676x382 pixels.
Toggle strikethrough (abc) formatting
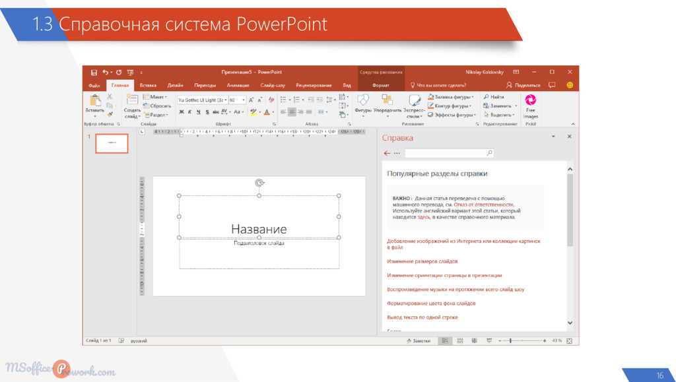pos(216,112)
